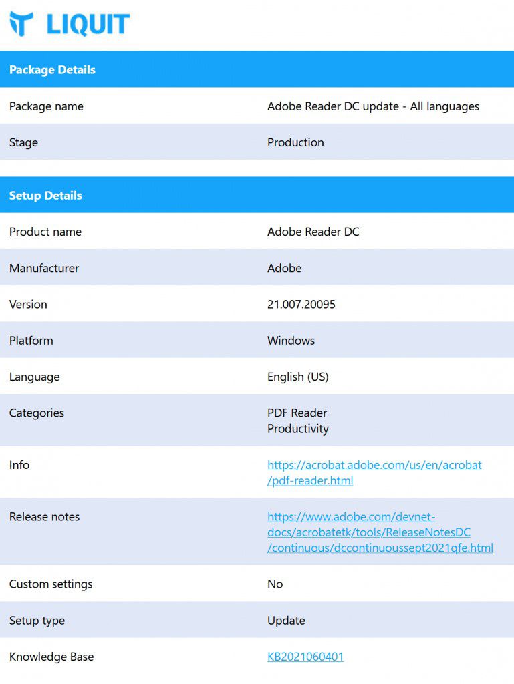Click the Update setup type value
This screenshot has width=514, height=684.
pyautogui.click(x=286, y=620)
